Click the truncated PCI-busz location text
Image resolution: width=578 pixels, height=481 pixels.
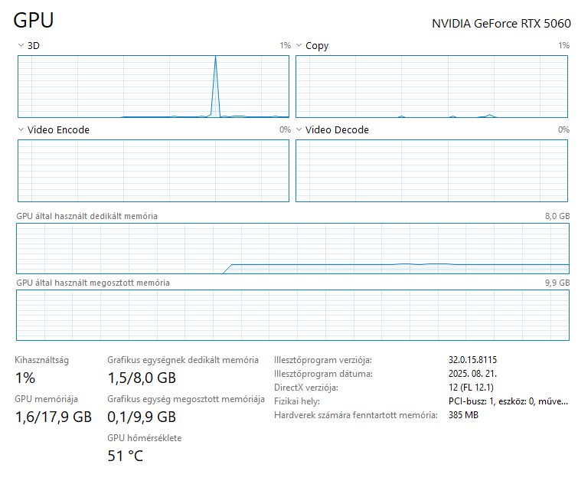click(x=508, y=401)
